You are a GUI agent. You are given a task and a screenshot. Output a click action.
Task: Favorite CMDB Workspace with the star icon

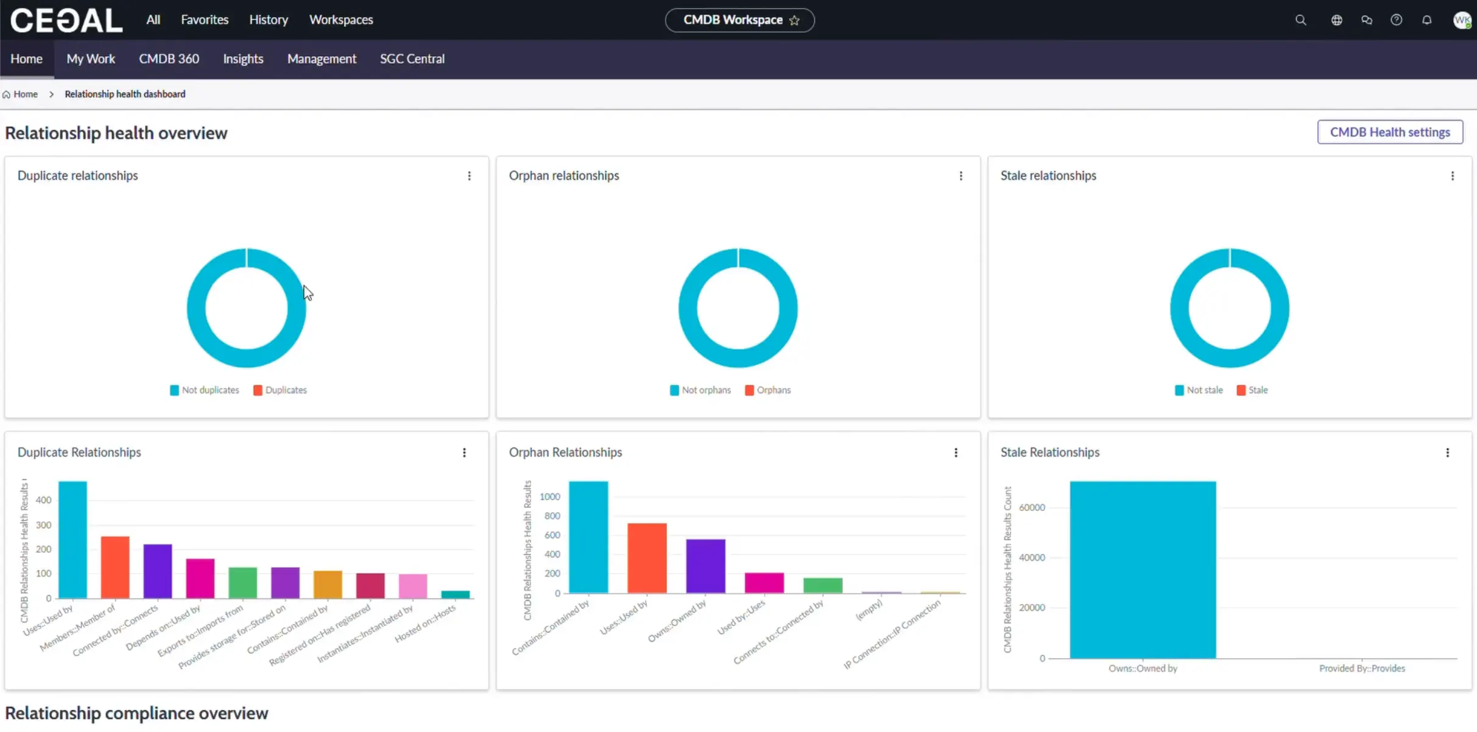[x=794, y=20]
